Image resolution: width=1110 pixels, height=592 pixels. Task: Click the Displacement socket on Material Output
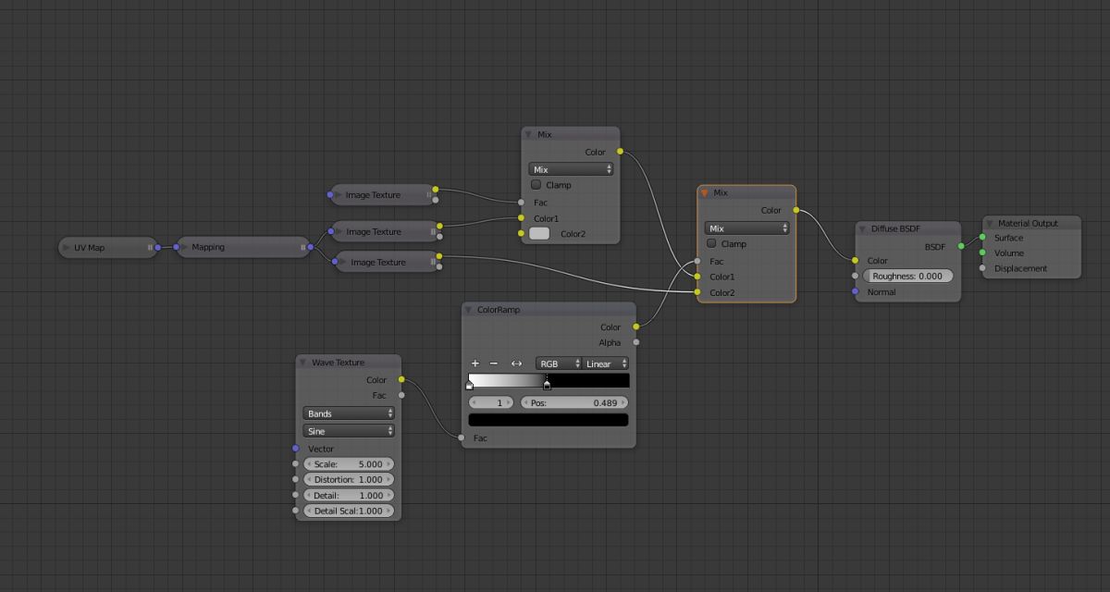[x=982, y=268]
